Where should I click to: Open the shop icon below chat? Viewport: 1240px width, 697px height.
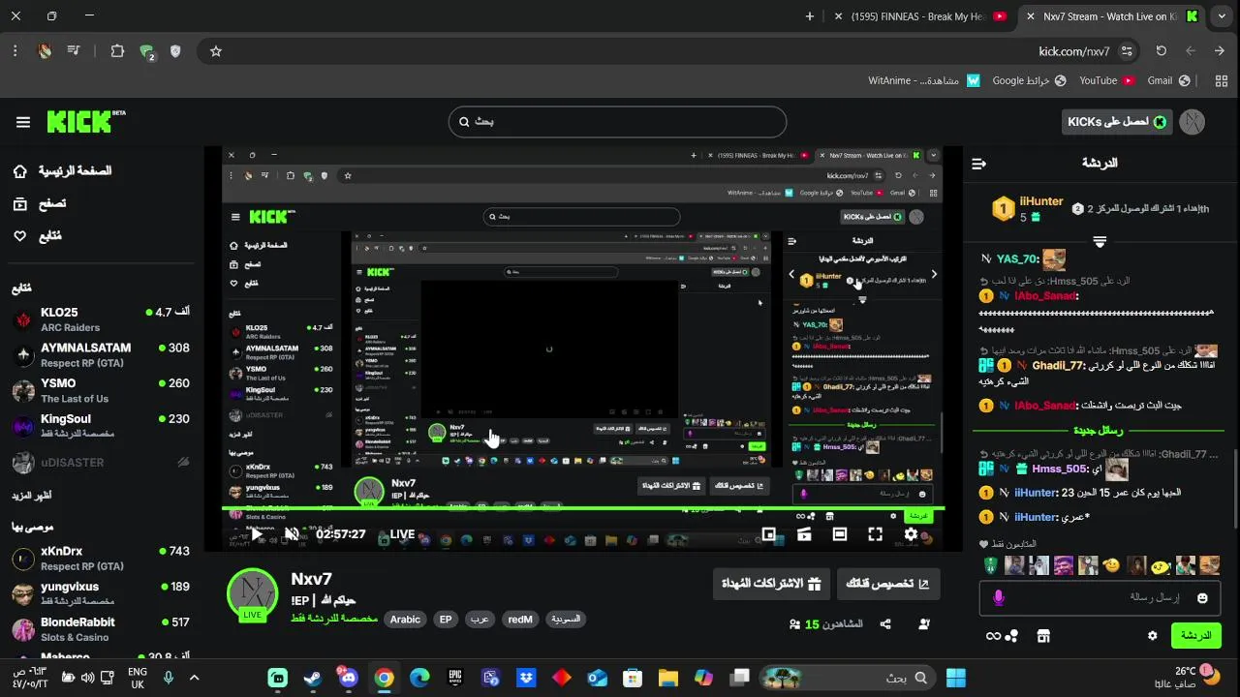point(1043,636)
